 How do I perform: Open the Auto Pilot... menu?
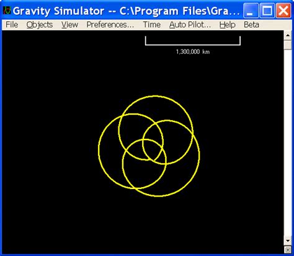point(190,25)
